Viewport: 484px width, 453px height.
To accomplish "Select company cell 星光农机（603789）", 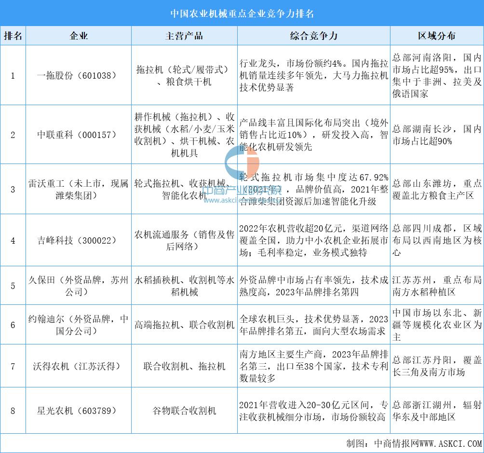I will (79, 411).
